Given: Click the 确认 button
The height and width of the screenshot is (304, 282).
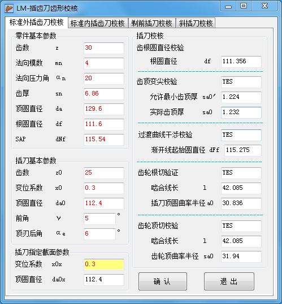Looking at the screenshot, I should pyautogui.click(x=163, y=281).
